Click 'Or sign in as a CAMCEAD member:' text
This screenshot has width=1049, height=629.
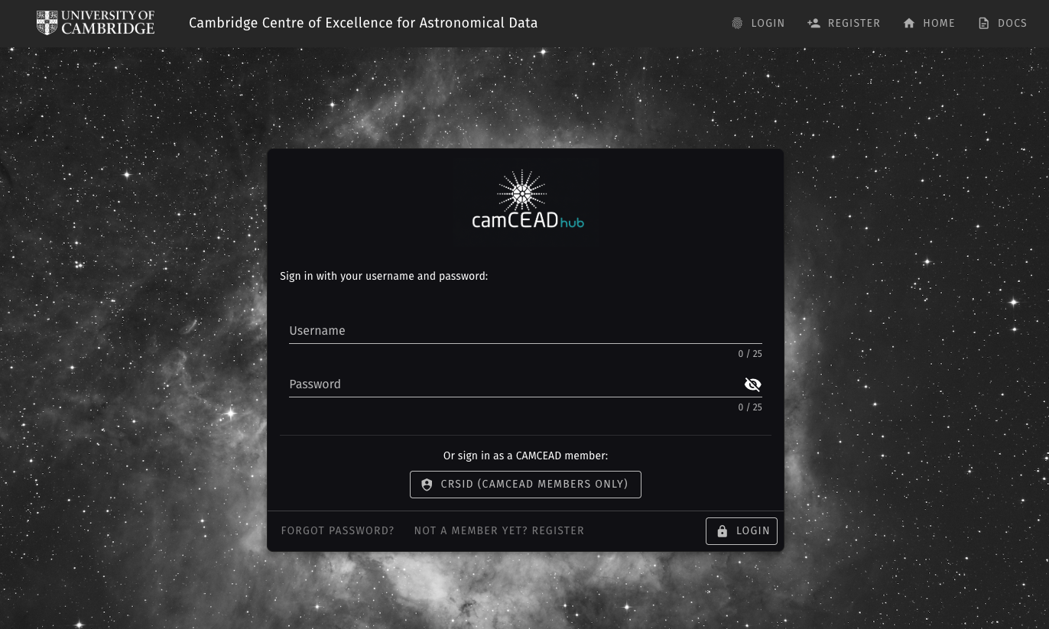point(525,456)
